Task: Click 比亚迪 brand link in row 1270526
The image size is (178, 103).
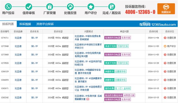Action: [x=18, y=63]
